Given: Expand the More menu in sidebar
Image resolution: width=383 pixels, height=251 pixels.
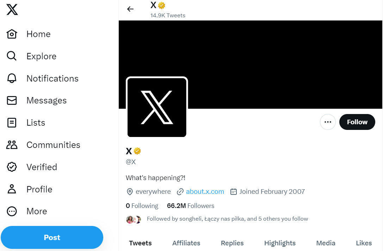Looking at the screenshot, I should click(27, 211).
